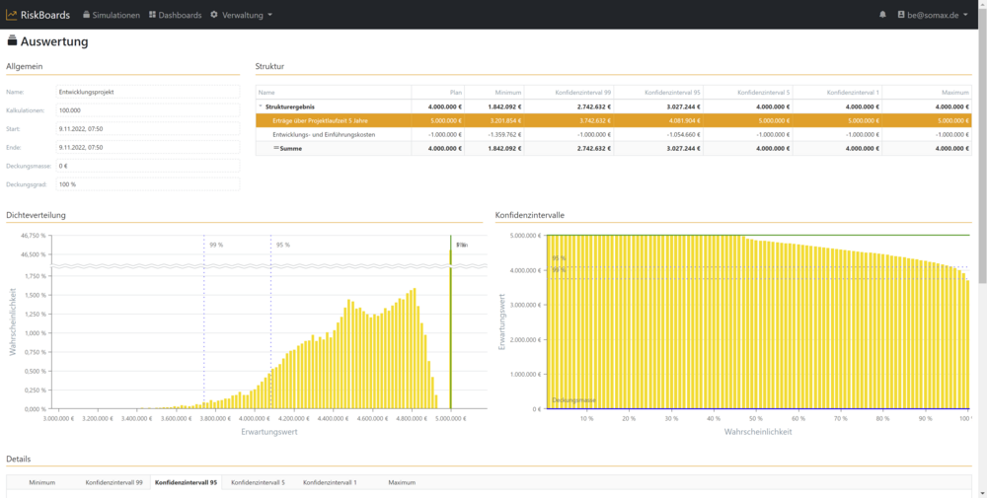Click the icon next to the Auswertung heading
The image size is (987, 498).
(12, 41)
